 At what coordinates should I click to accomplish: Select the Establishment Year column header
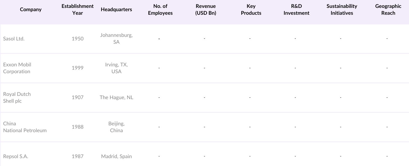point(77,10)
